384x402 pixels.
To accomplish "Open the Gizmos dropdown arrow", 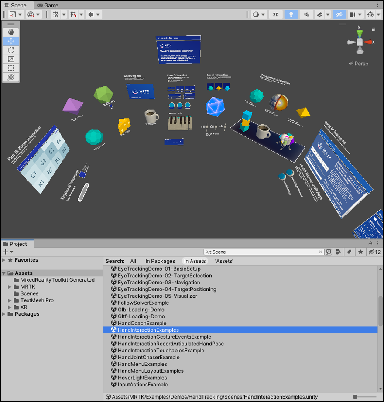I will pos(378,14).
